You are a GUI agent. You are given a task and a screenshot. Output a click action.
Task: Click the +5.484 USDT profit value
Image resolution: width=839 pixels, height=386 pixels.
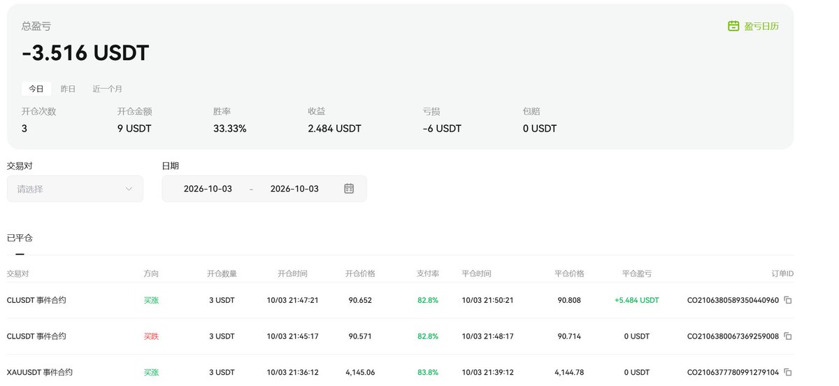tap(637, 300)
